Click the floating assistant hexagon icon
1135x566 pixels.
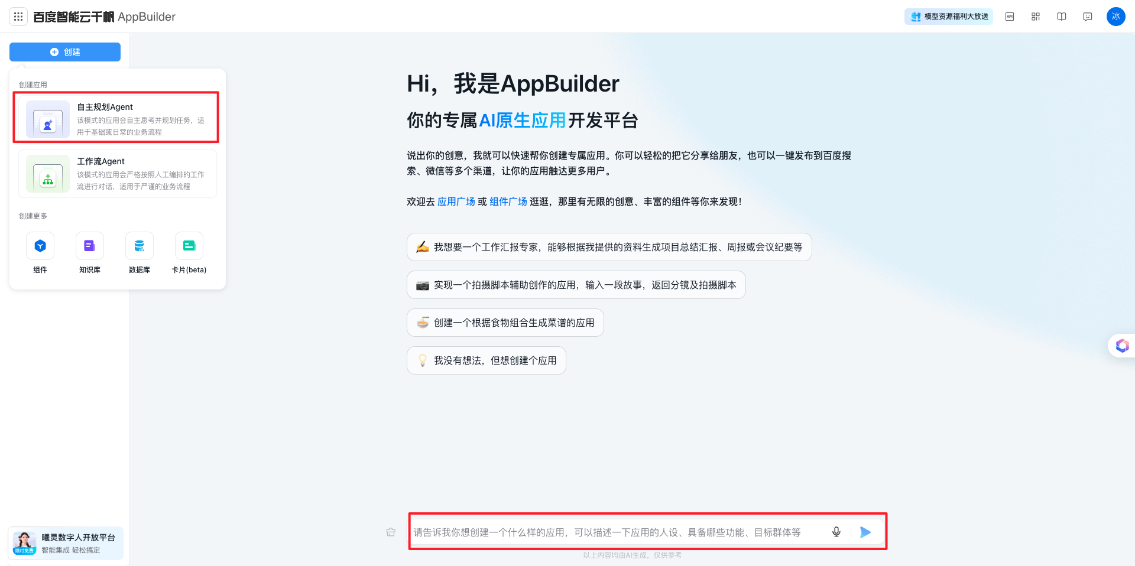click(1122, 346)
